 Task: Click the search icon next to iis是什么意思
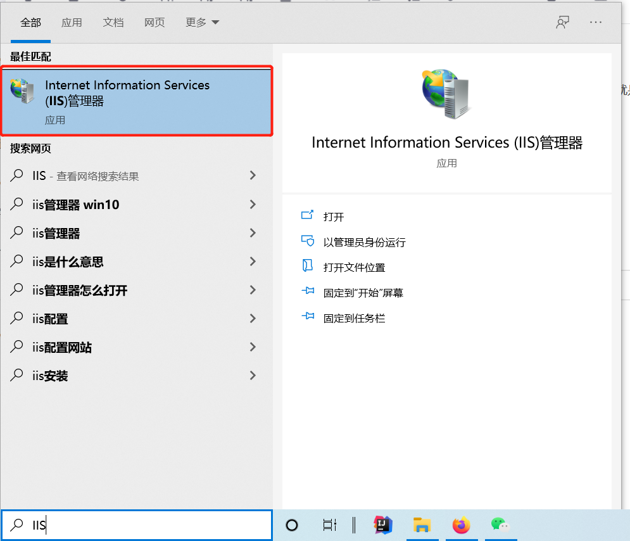pos(16,261)
